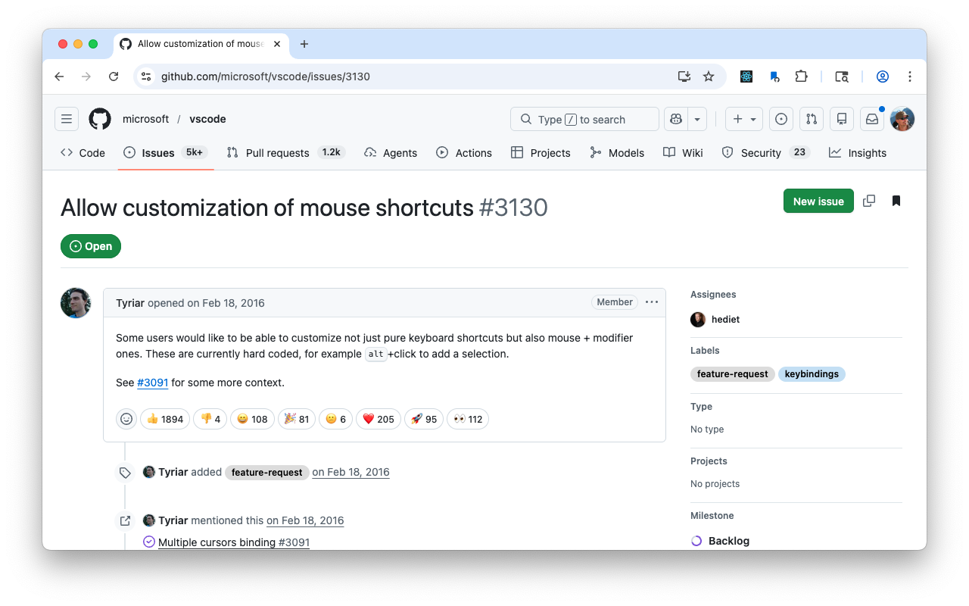The image size is (969, 606).
Task: Follow the #3091 issue link
Action: tap(152, 383)
